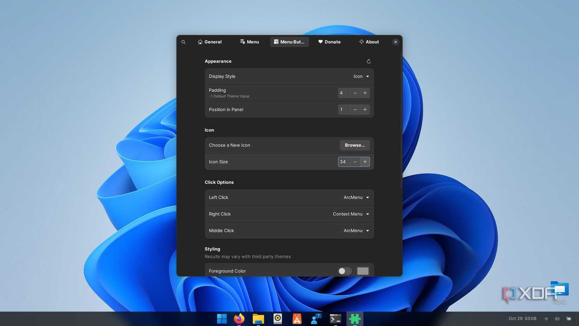Browse for a new menu icon
The height and width of the screenshot is (326, 579).
(x=354, y=145)
